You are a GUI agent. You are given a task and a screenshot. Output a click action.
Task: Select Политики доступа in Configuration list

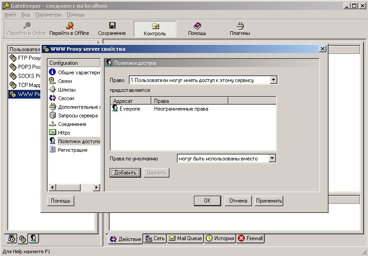74,141
